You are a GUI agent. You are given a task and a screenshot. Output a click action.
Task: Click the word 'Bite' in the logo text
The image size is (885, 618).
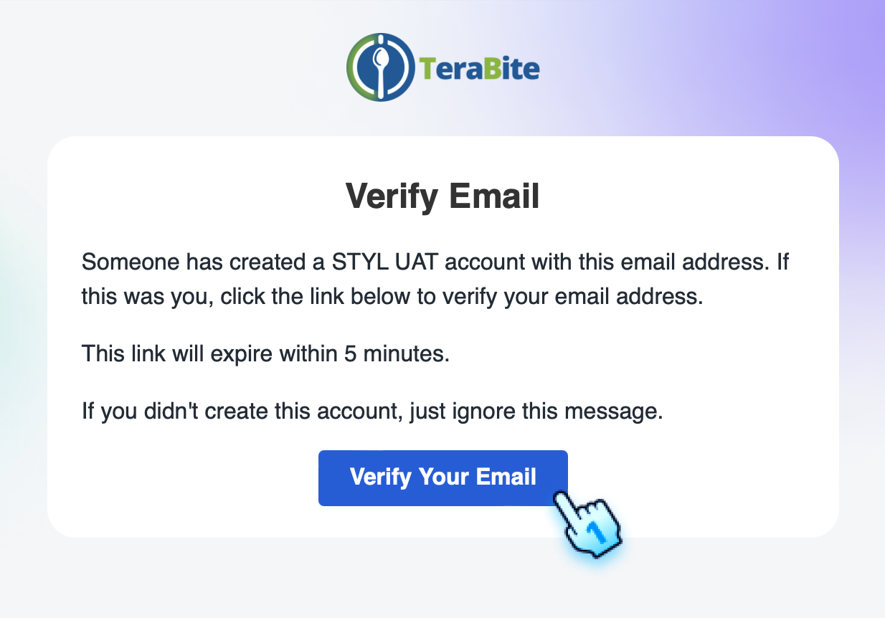pos(511,67)
